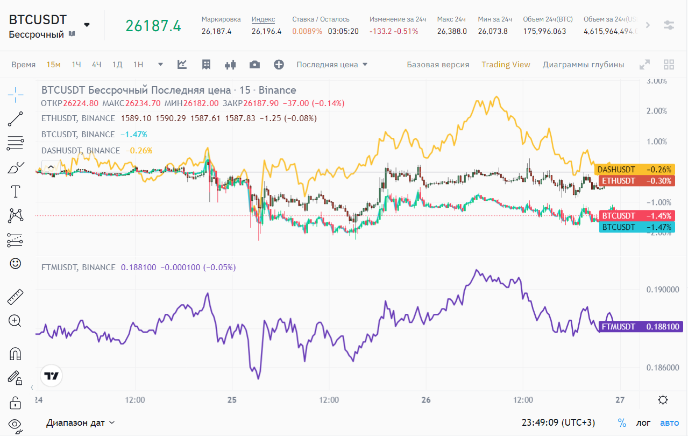Screen dimensions: 688x436
Task: Collapse the left drawing toolbar
Action: point(31,388)
